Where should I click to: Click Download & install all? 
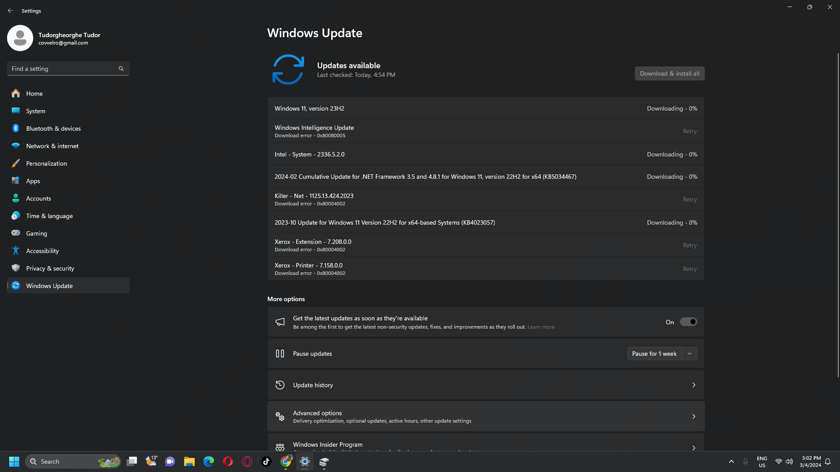tap(669, 73)
